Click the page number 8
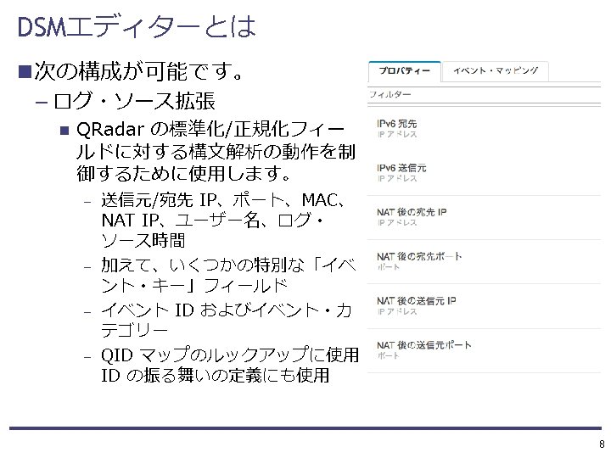 pos(602,444)
